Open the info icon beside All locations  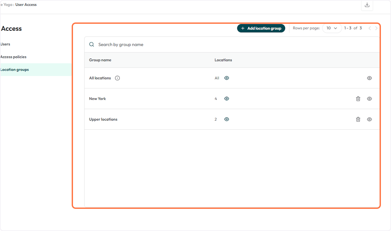click(x=117, y=78)
